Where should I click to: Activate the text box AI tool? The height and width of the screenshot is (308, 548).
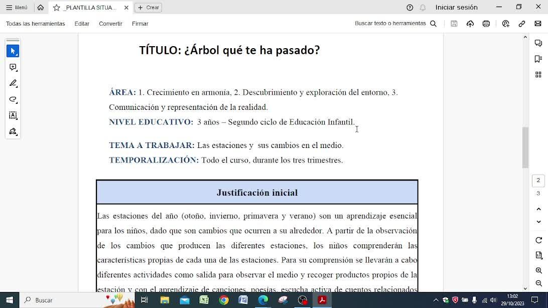13,115
